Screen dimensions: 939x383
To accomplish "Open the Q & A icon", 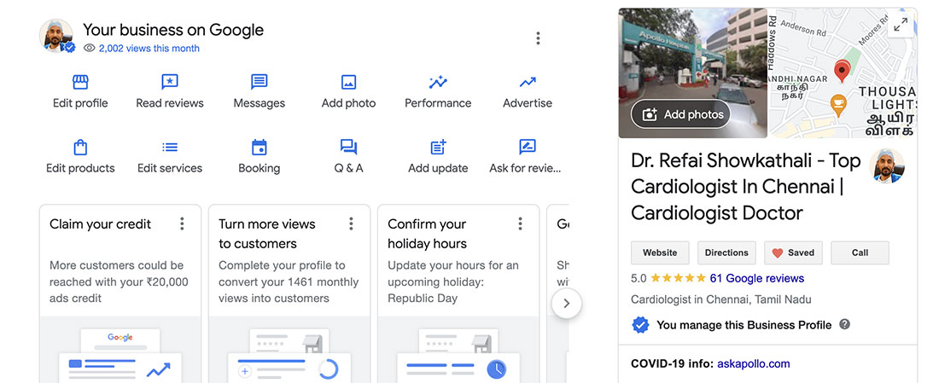I will pos(348,148).
